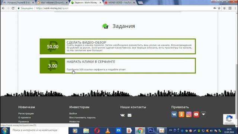This screenshot has width=238, height=134.
Task: Select the Задания : Work-Money tab
Action: [x=86, y=3]
